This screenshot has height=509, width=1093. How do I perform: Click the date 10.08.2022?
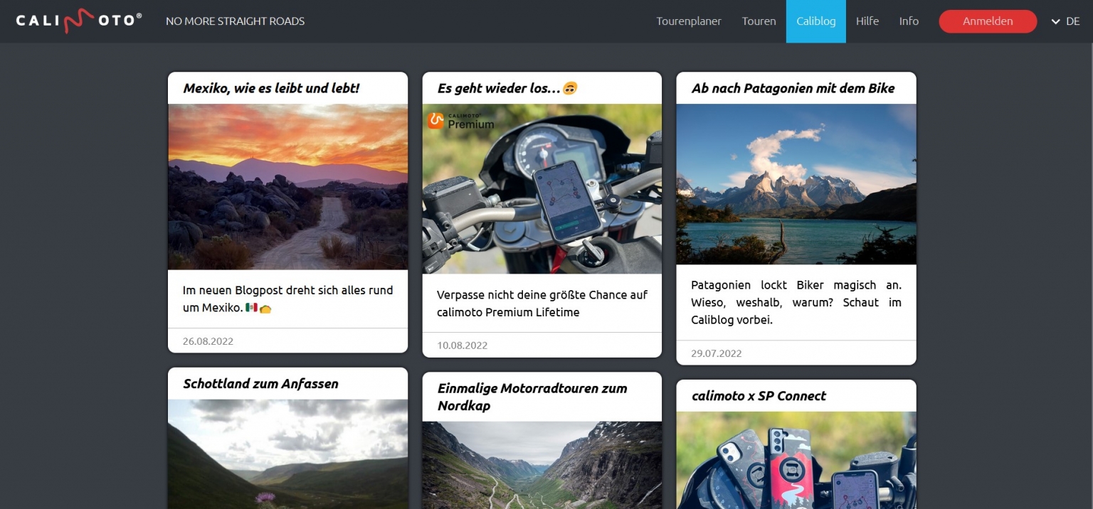point(462,345)
